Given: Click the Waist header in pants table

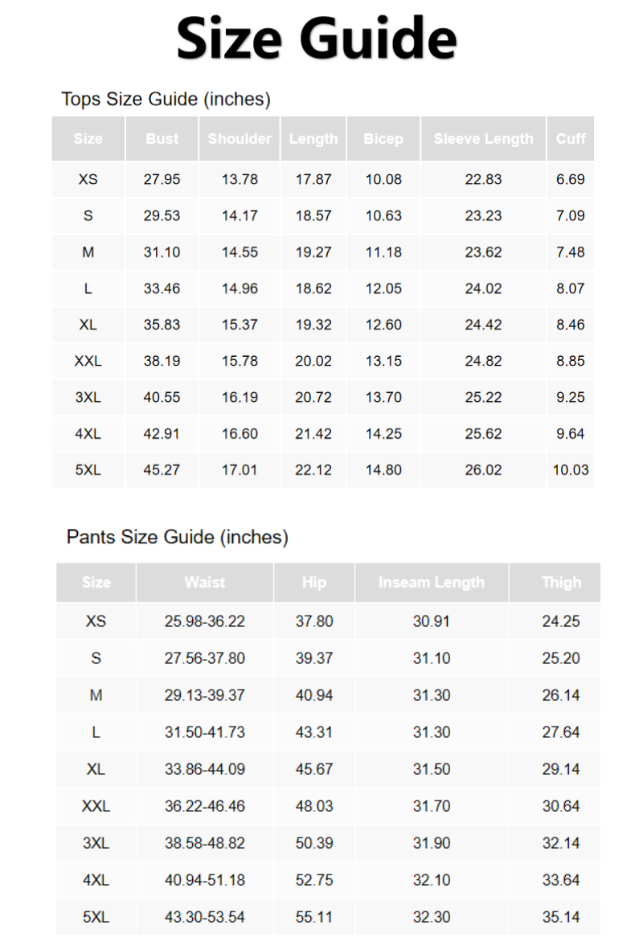Looking at the screenshot, I should [x=205, y=583].
